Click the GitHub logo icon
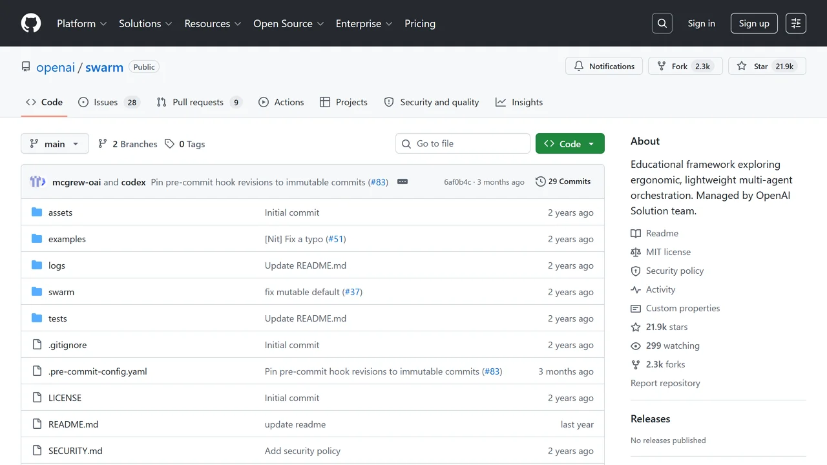827x465 pixels. pyautogui.click(x=31, y=23)
